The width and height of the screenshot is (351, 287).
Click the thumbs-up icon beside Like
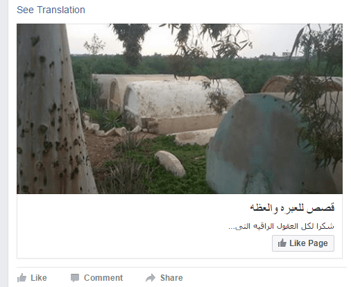pos(22,277)
